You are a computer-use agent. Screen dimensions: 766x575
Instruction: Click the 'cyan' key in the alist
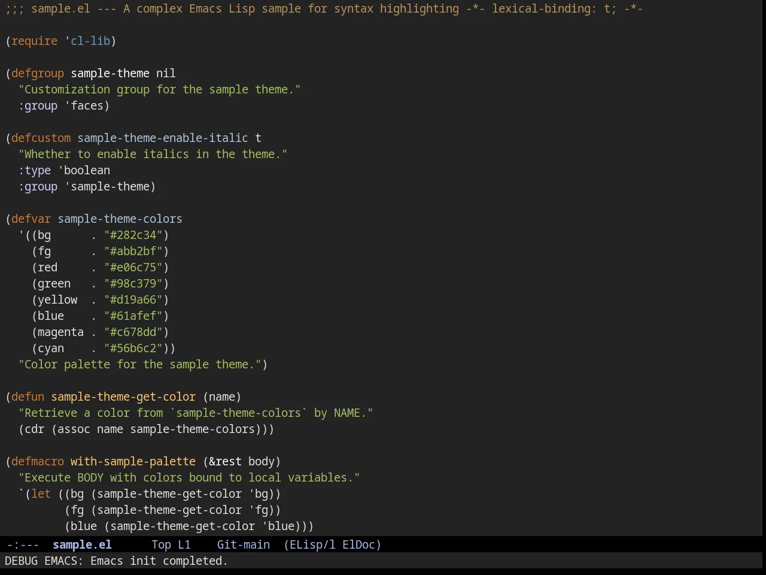click(51, 348)
